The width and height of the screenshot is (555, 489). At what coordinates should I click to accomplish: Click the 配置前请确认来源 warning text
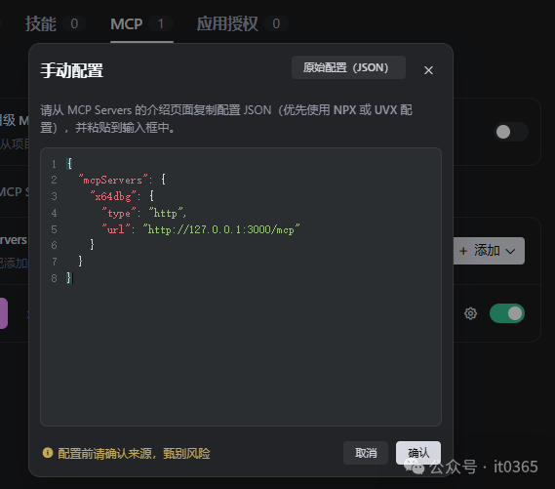click(x=134, y=453)
